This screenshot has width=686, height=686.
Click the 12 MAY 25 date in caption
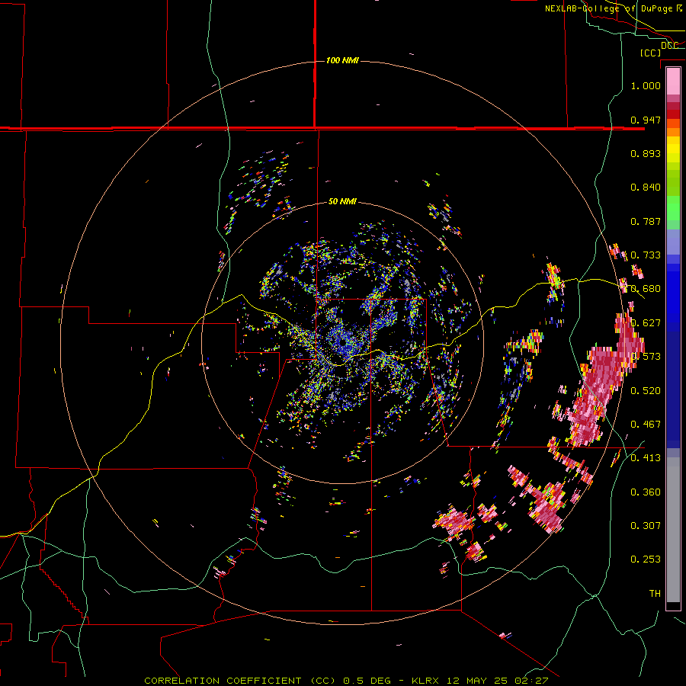pyautogui.click(x=477, y=681)
